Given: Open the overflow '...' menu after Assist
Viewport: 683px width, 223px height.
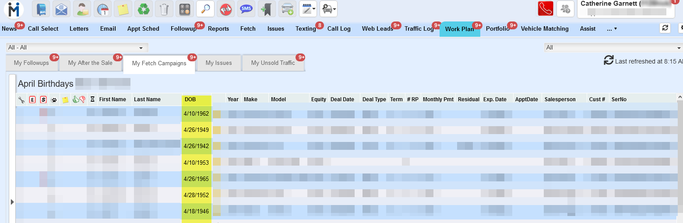Looking at the screenshot, I should pos(612,29).
